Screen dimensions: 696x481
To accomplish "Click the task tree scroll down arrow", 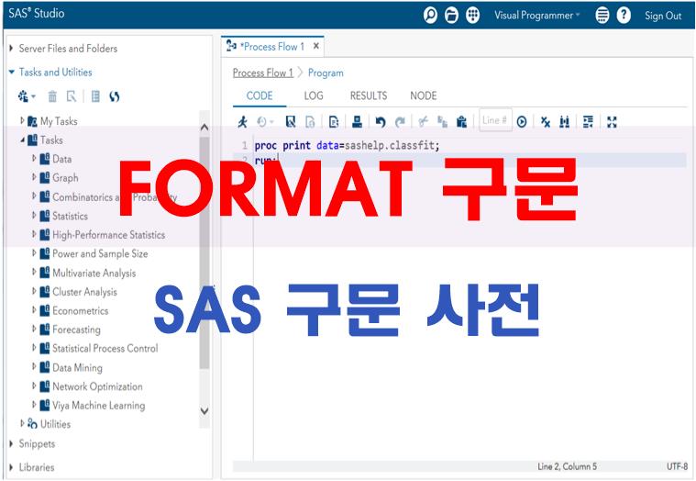I will coord(204,411).
